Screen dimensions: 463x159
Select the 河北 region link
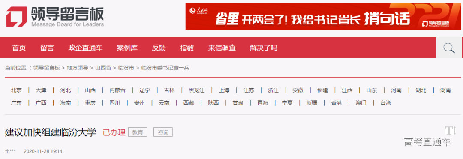(x=66, y=90)
